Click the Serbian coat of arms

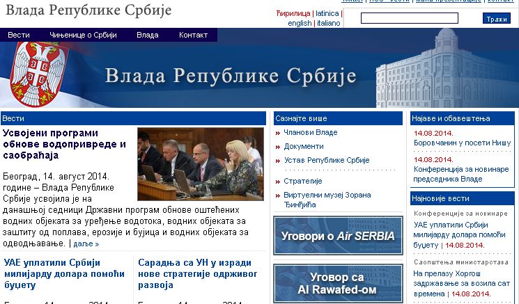[x=38, y=74]
